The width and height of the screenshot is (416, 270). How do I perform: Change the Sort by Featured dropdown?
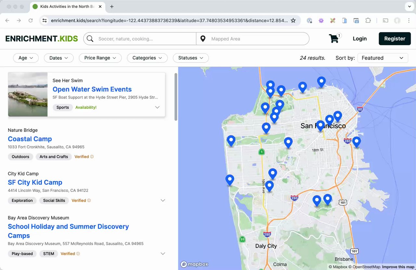point(383,58)
